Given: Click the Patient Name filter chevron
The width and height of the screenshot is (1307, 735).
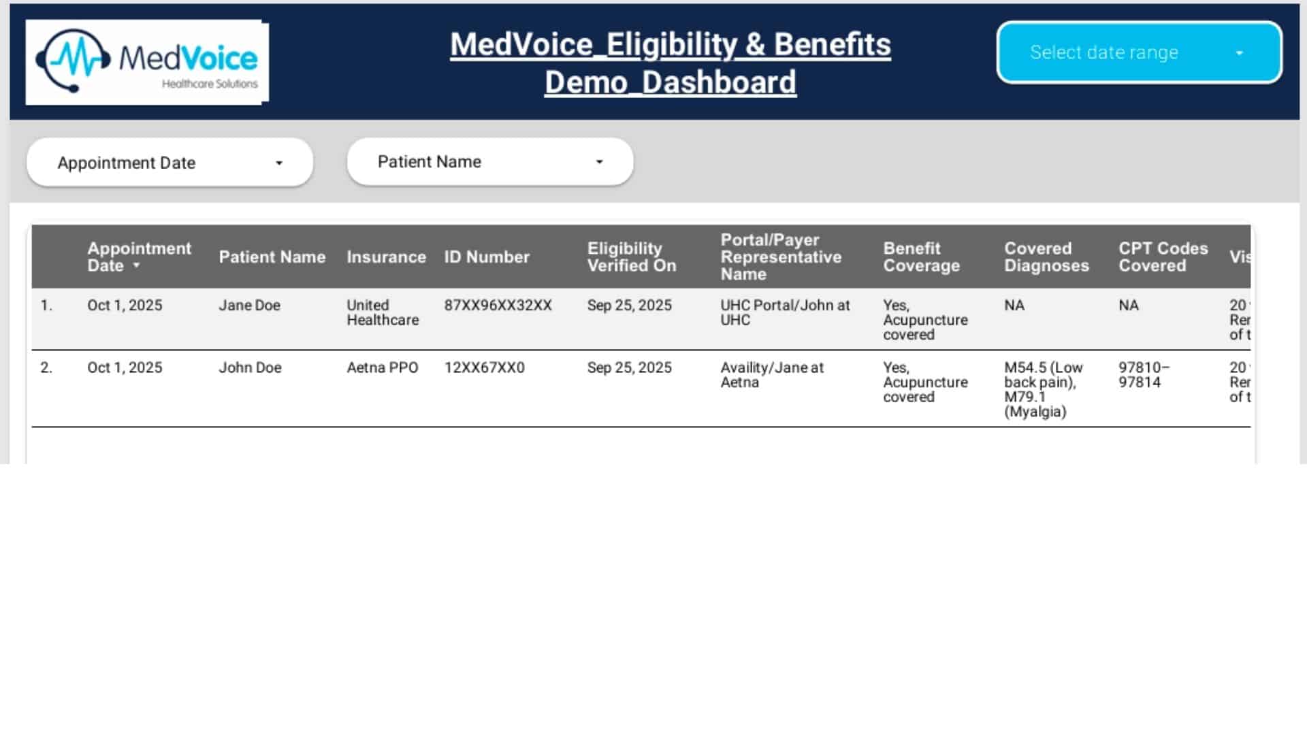Looking at the screenshot, I should [x=598, y=161].
